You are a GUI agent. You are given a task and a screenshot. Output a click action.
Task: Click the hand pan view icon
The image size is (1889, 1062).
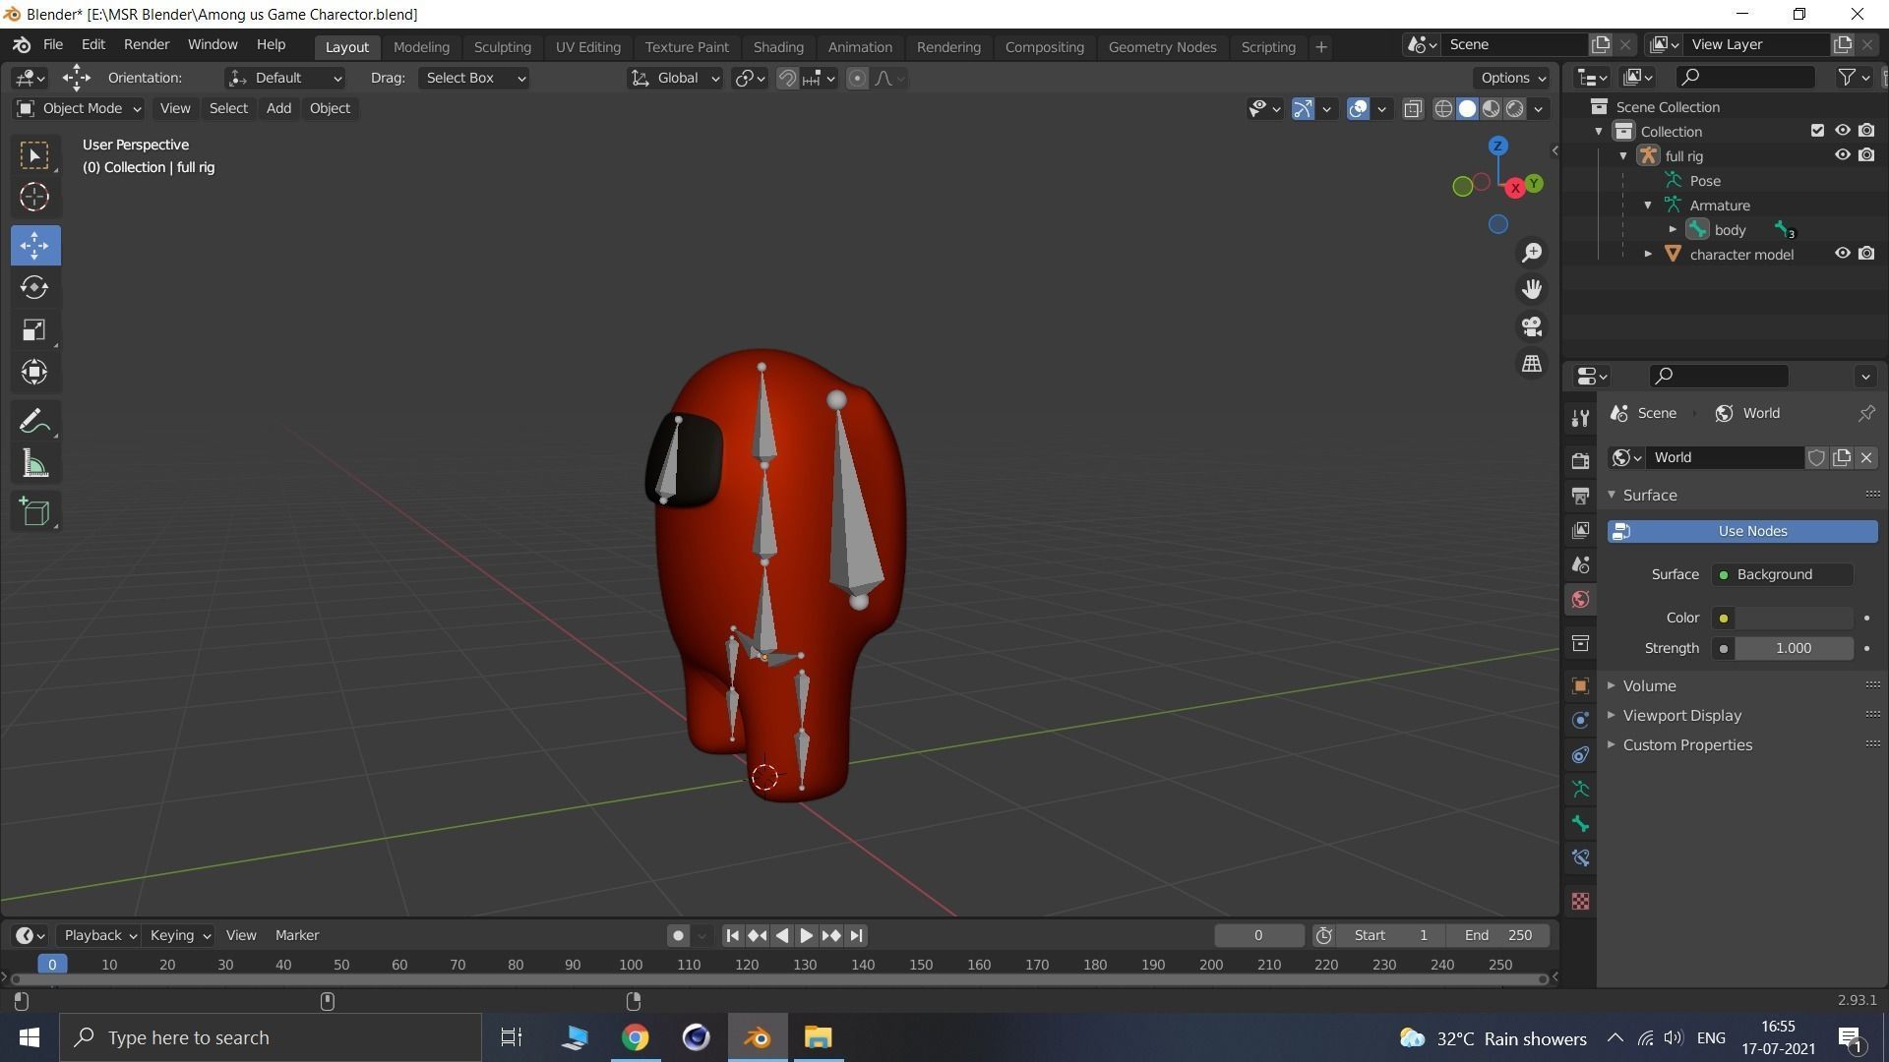1532,289
